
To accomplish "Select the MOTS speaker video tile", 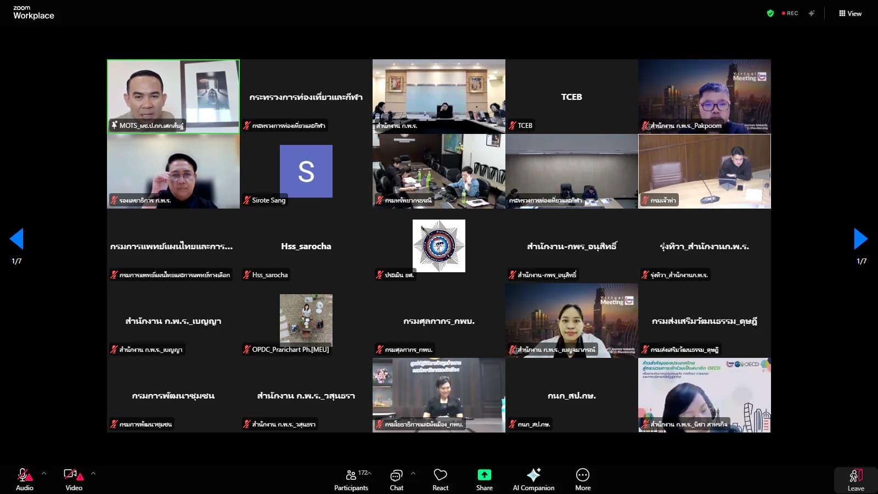I will coord(173,96).
